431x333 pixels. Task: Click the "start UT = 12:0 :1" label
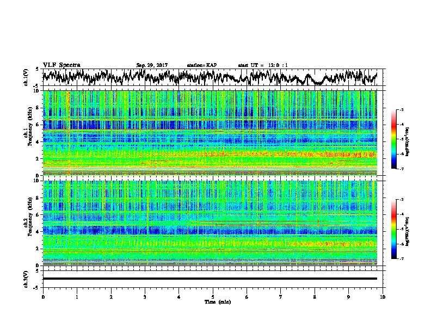tap(263, 65)
